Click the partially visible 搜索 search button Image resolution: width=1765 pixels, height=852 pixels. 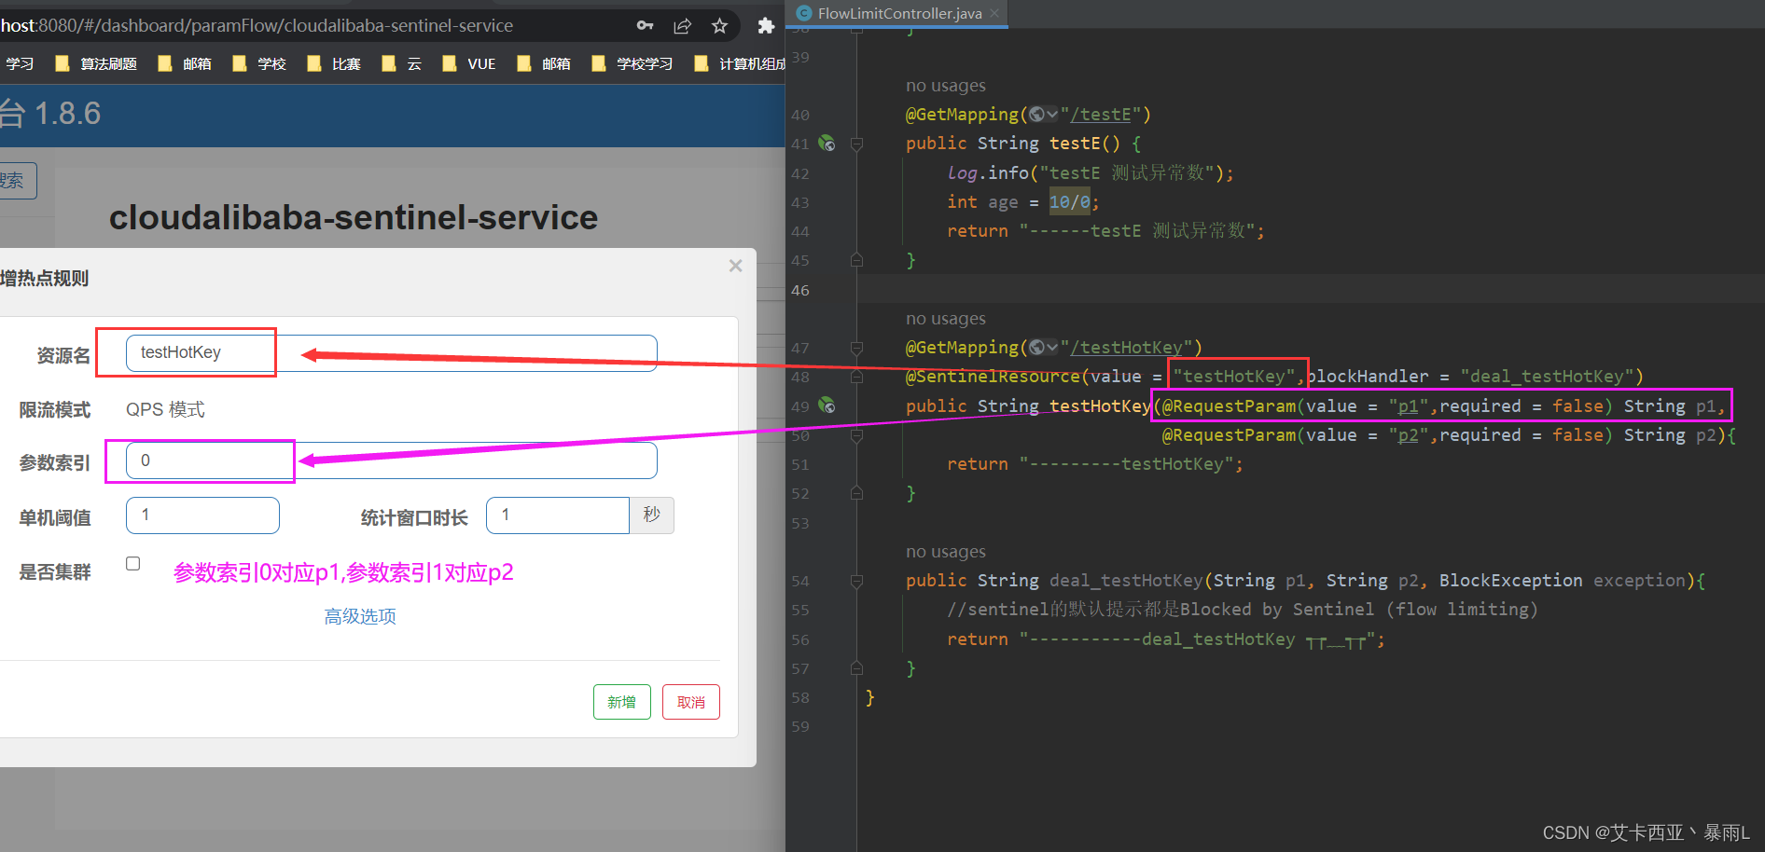(17, 181)
